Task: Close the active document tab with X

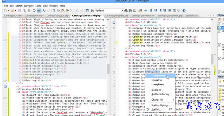Action: tap(216, 15)
